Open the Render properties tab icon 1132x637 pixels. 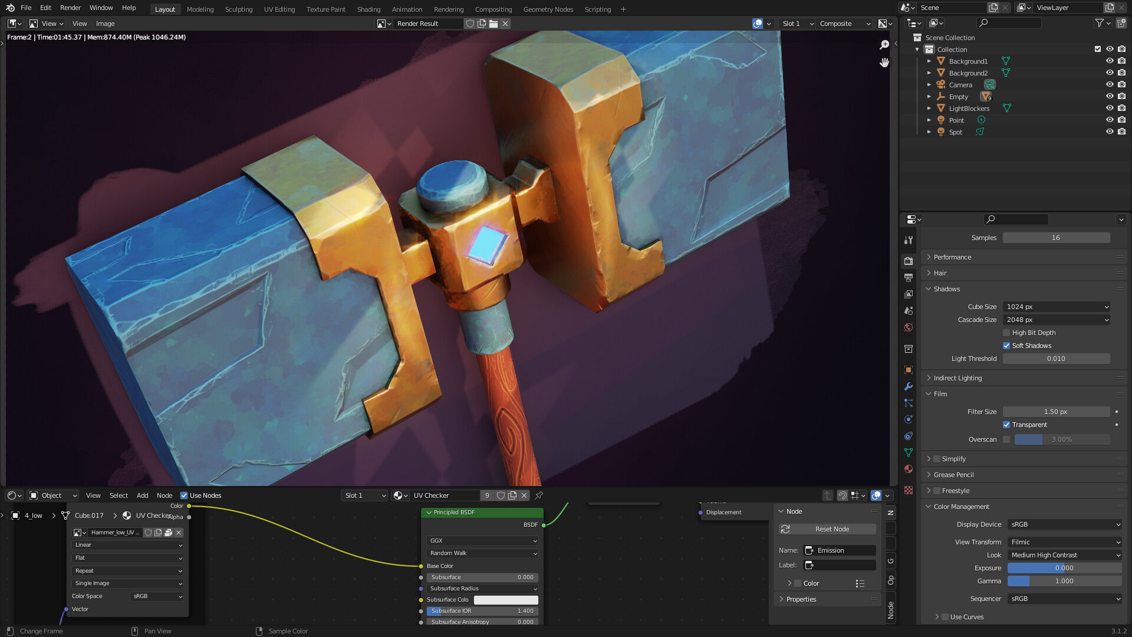coord(909,261)
